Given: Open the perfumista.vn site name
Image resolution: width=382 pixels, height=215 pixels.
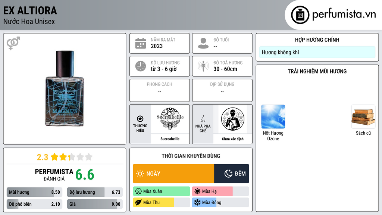Looking at the screenshot, I should (344, 15).
